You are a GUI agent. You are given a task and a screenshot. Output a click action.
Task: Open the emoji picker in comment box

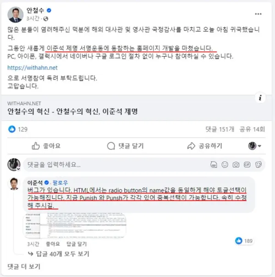pos(225,165)
